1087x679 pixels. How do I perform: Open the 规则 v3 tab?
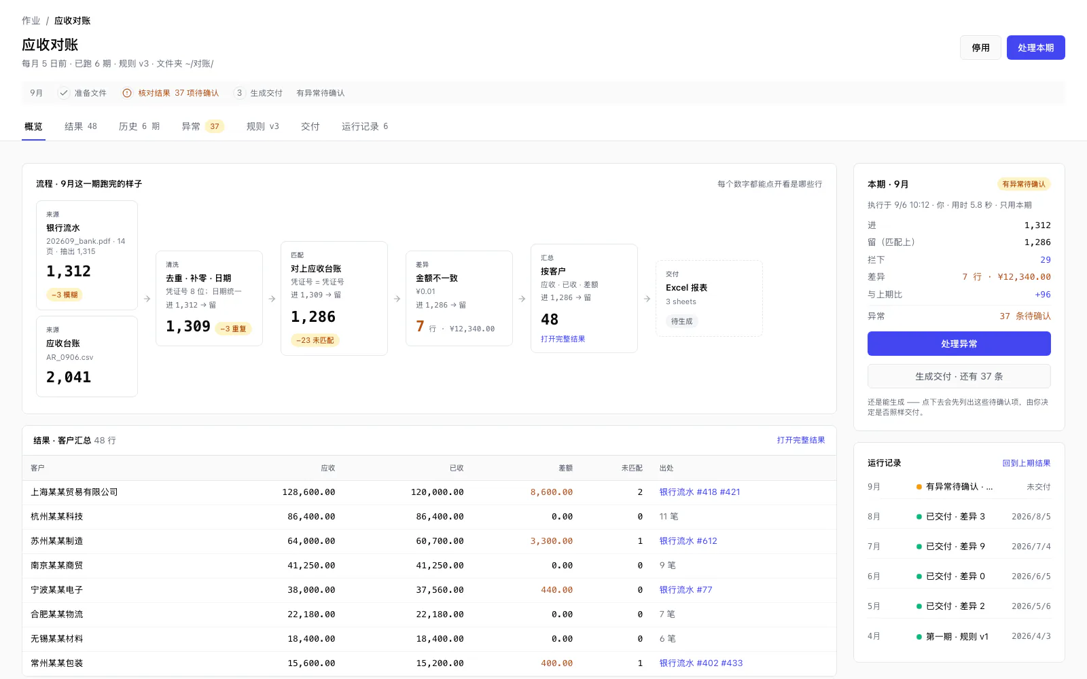pyautogui.click(x=263, y=126)
